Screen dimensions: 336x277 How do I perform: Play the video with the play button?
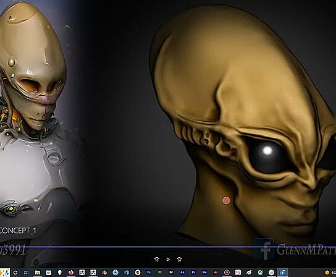(168, 260)
